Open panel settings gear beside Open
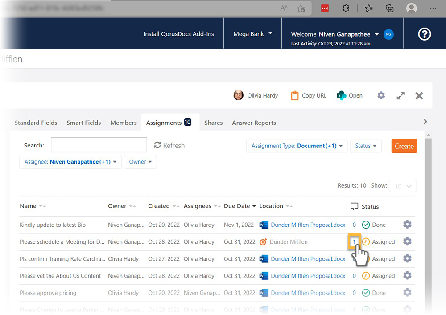 [x=381, y=95]
